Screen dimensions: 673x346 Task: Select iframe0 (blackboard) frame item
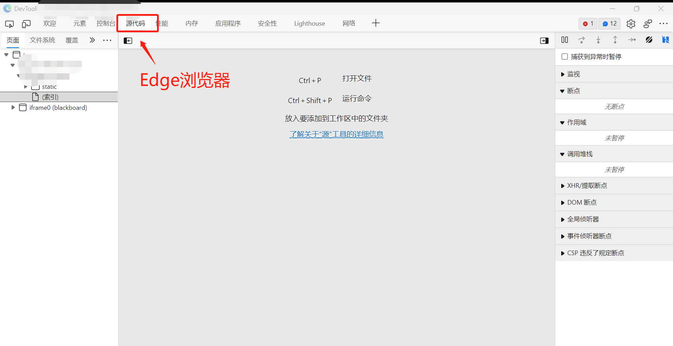(x=58, y=107)
